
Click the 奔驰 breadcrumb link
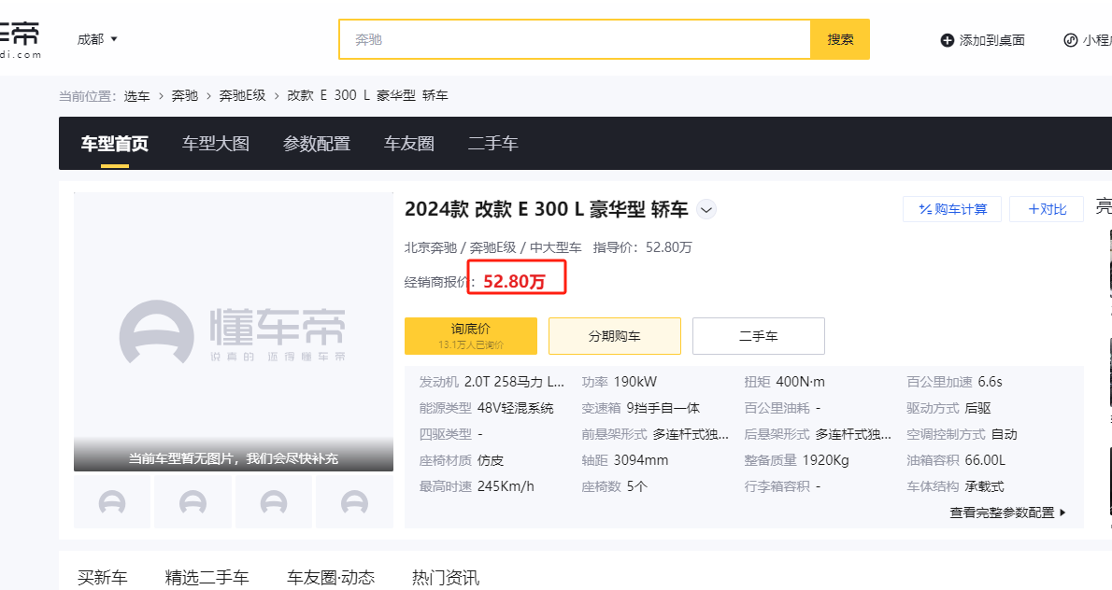click(184, 95)
